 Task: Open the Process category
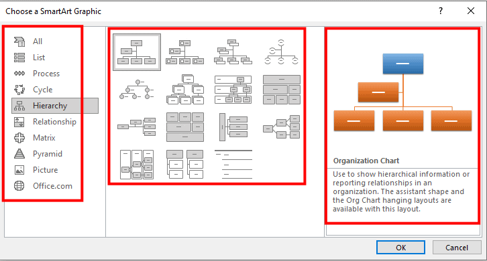[46, 74]
